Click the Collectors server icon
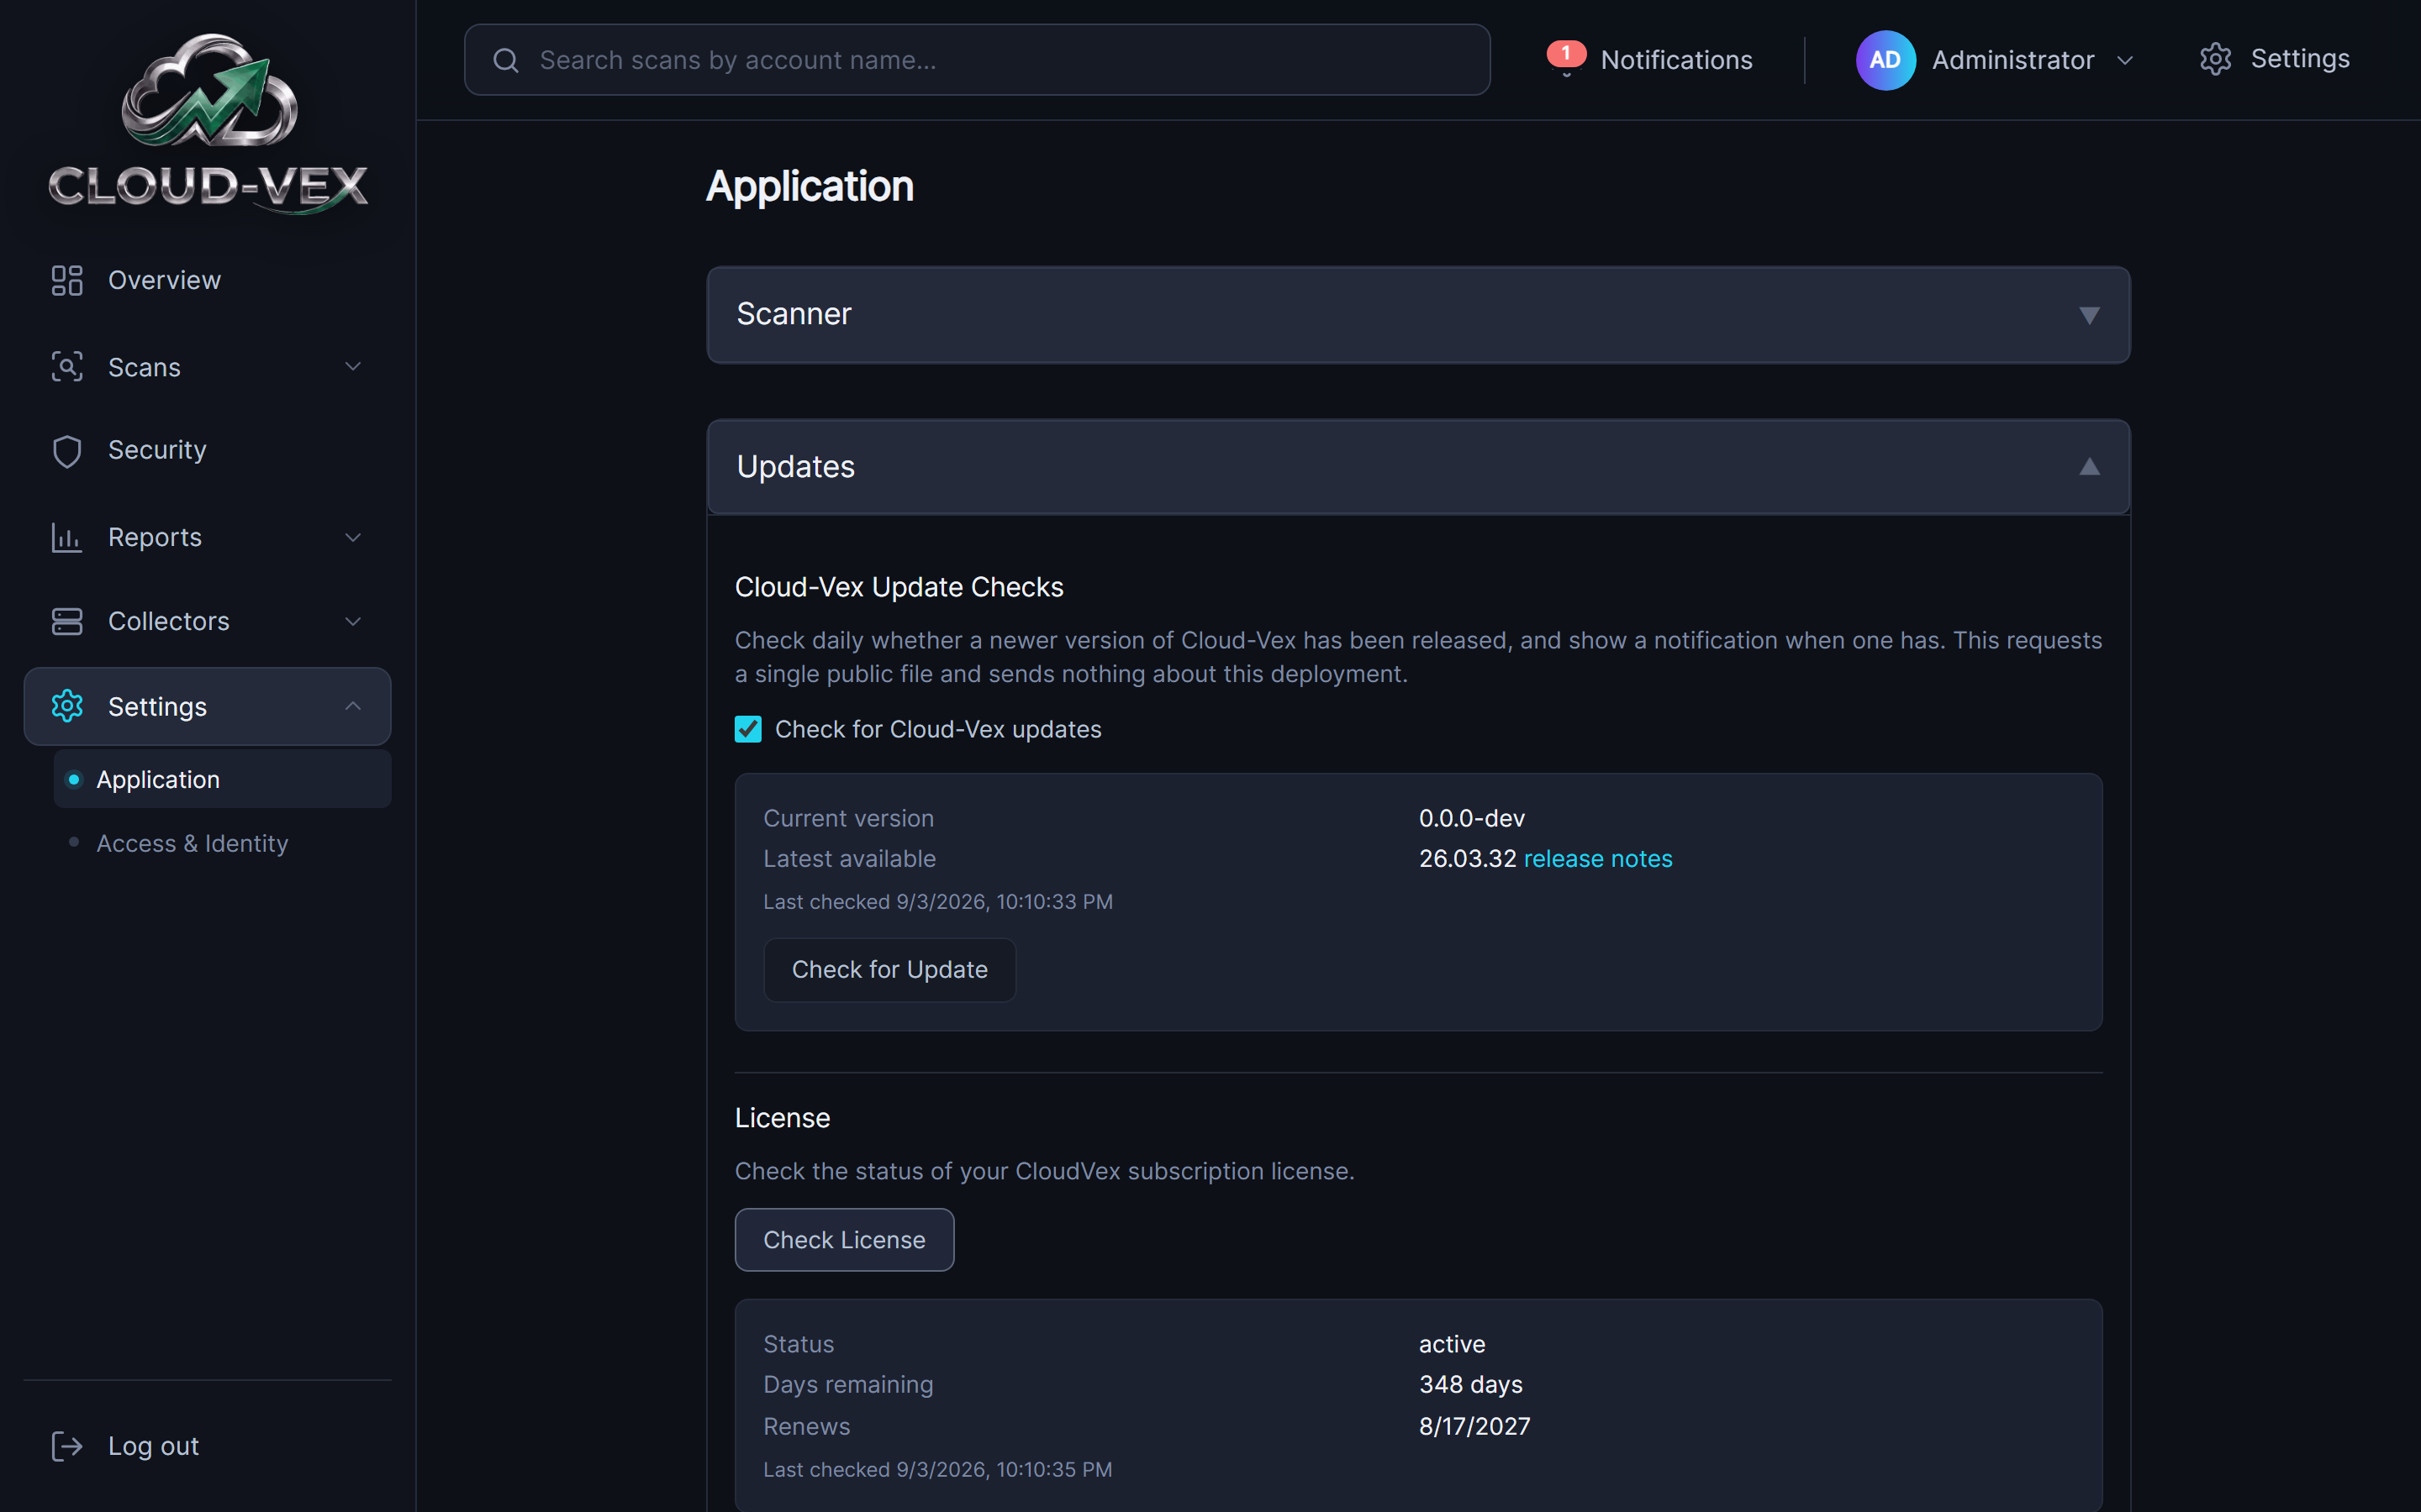Image resolution: width=2421 pixels, height=1512 pixels. (67, 621)
